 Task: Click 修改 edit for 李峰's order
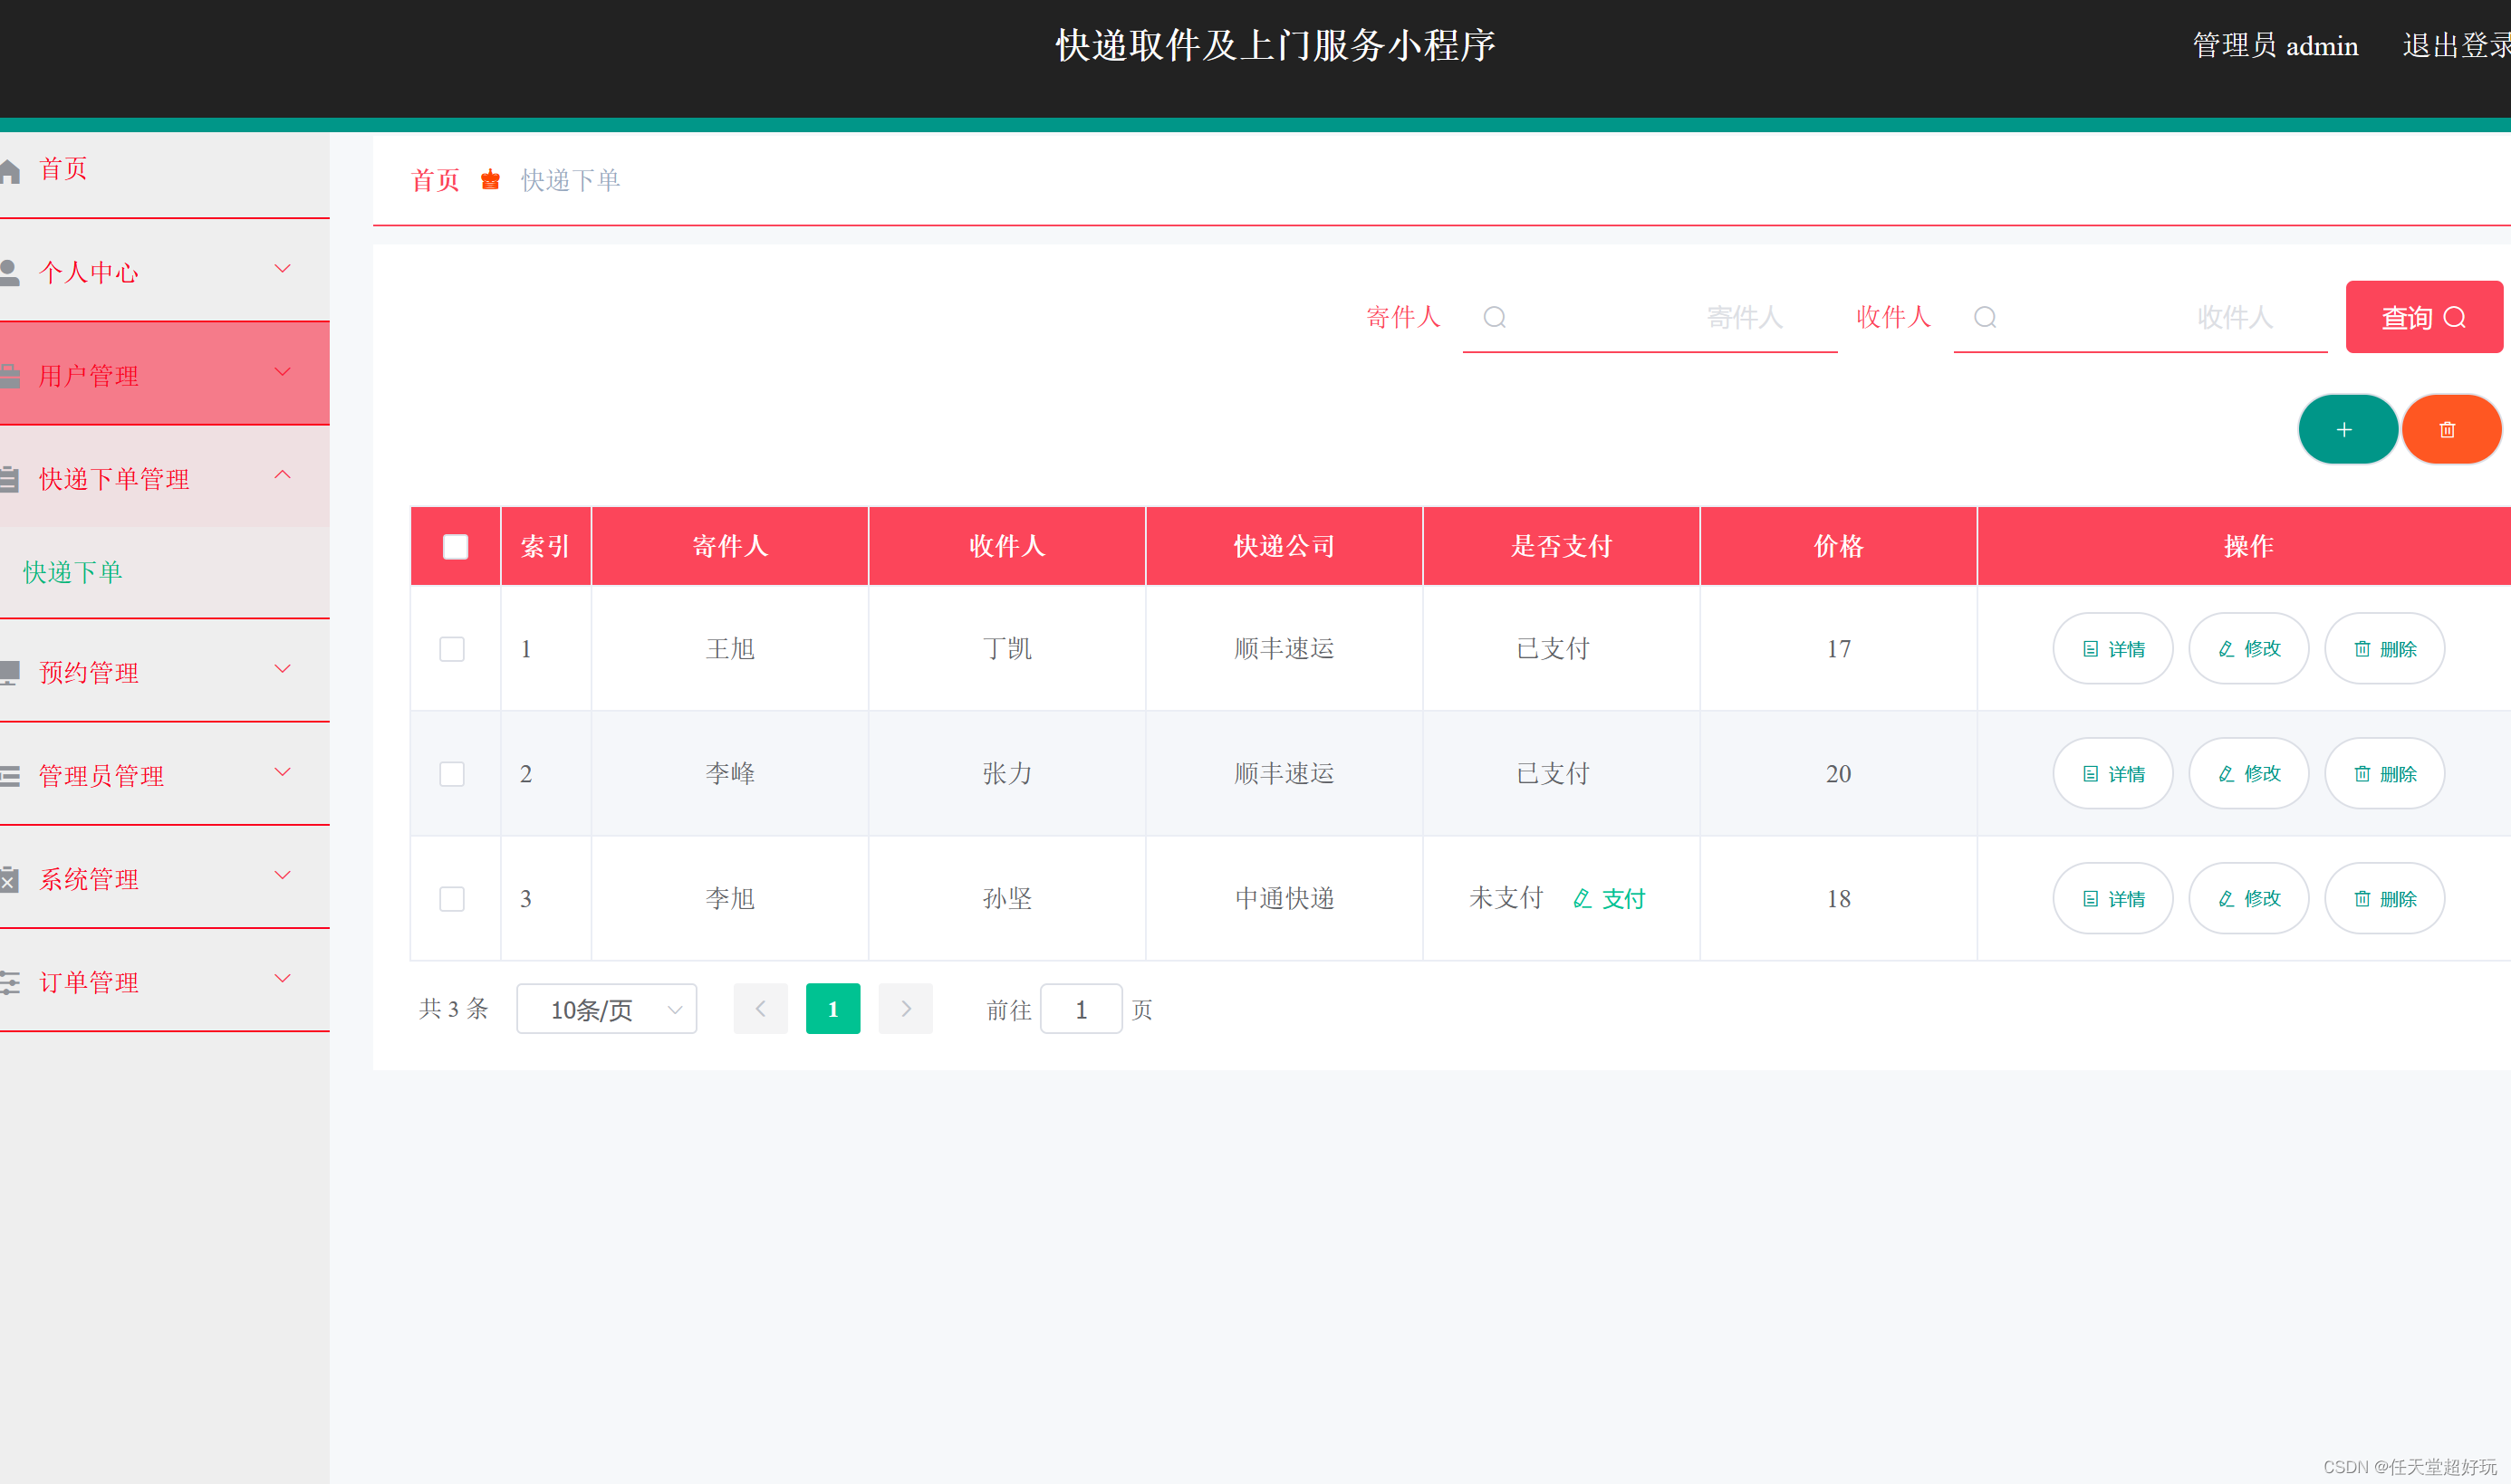[x=2248, y=774]
